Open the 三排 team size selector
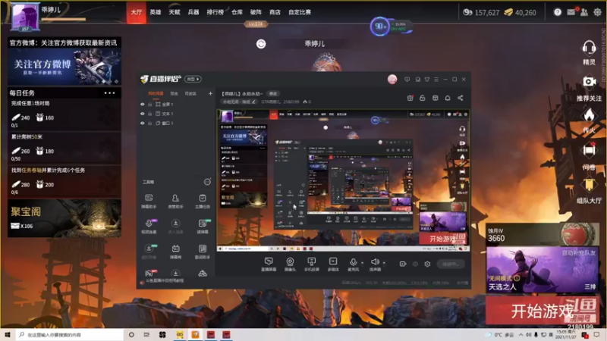 click(x=590, y=286)
